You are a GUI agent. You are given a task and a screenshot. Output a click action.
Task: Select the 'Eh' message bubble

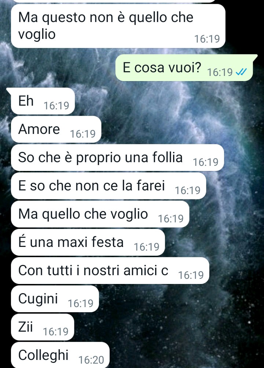click(x=42, y=101)
